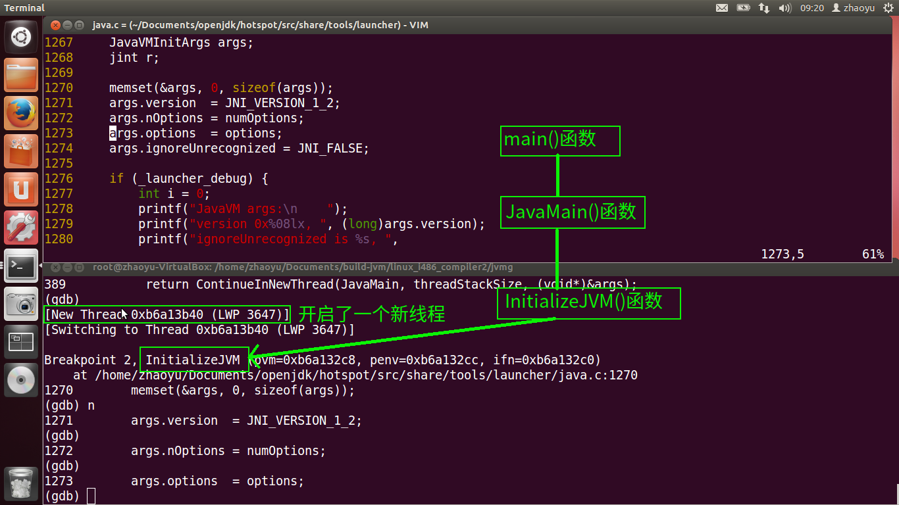Open the network connections indicator
Screen dimensions: 899x505
(x=764, y=8)
